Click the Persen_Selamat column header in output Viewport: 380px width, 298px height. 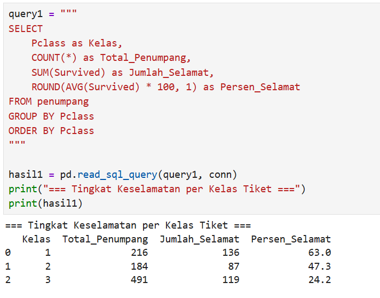point(291,239)
